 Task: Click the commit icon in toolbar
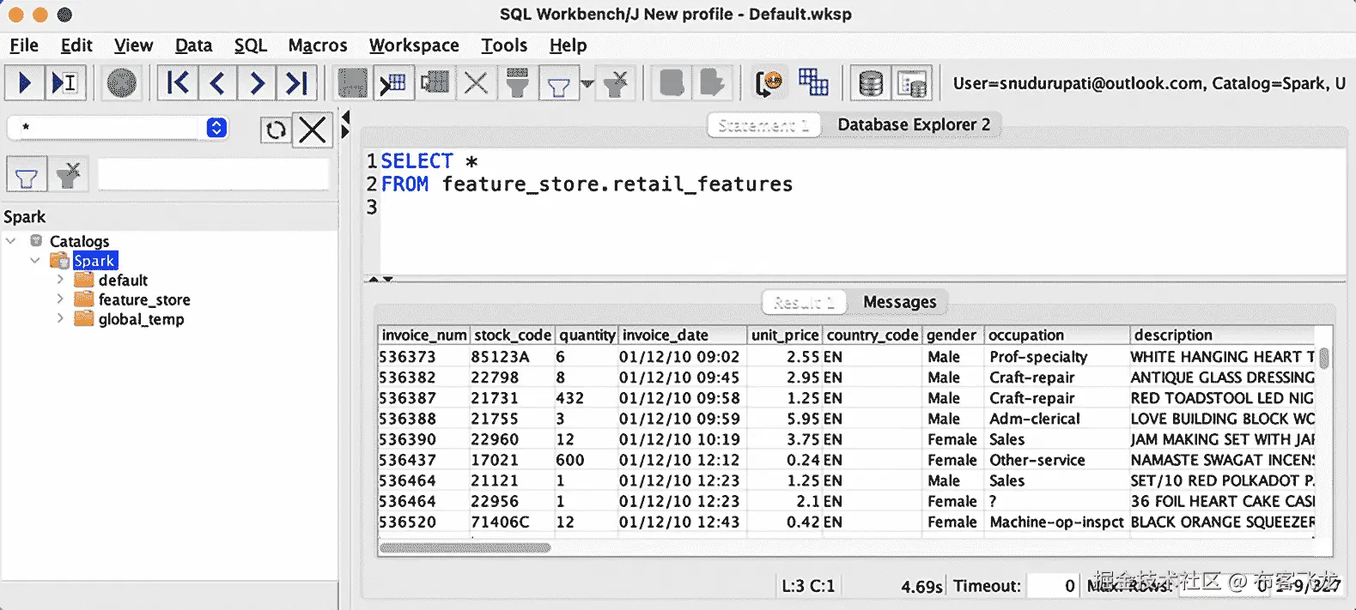[x=672, y=83]
